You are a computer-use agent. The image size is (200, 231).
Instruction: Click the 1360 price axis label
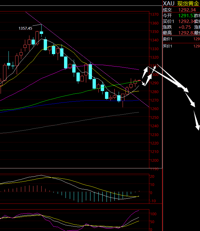point(154,23)
